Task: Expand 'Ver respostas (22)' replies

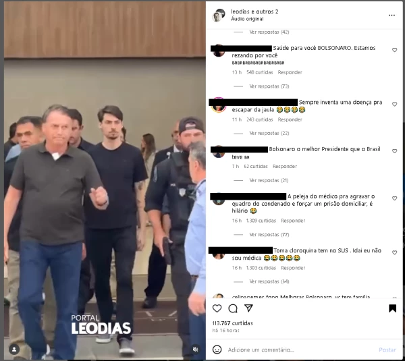Action: point(269,133)
